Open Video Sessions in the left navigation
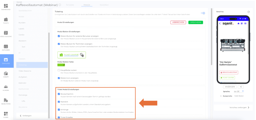Viewport: 256px width, 120px height. point(6,33)
